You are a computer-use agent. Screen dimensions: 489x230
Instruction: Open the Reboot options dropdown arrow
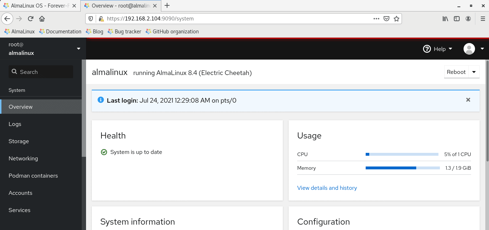click(474, 72)
